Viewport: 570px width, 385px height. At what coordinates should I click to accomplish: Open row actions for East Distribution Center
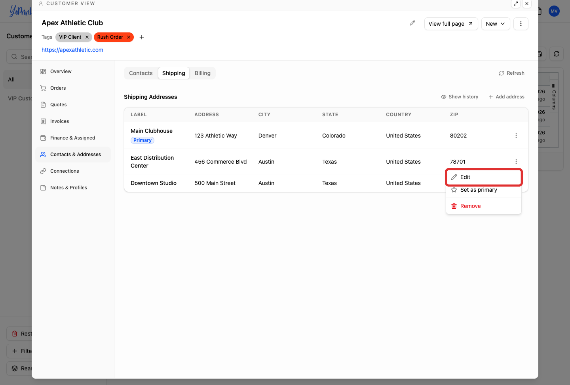[516, 162]
